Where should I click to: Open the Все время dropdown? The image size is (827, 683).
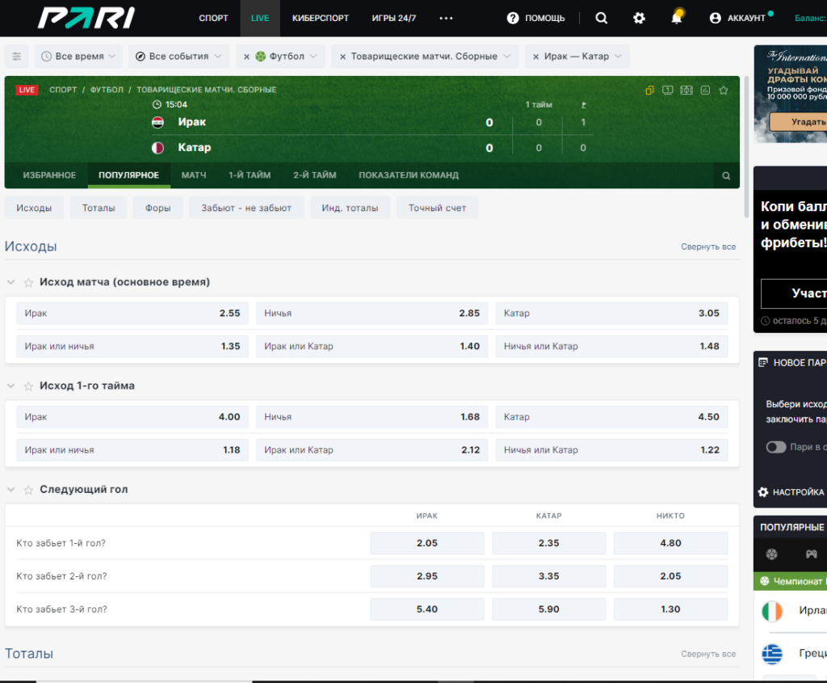point(78,56)
